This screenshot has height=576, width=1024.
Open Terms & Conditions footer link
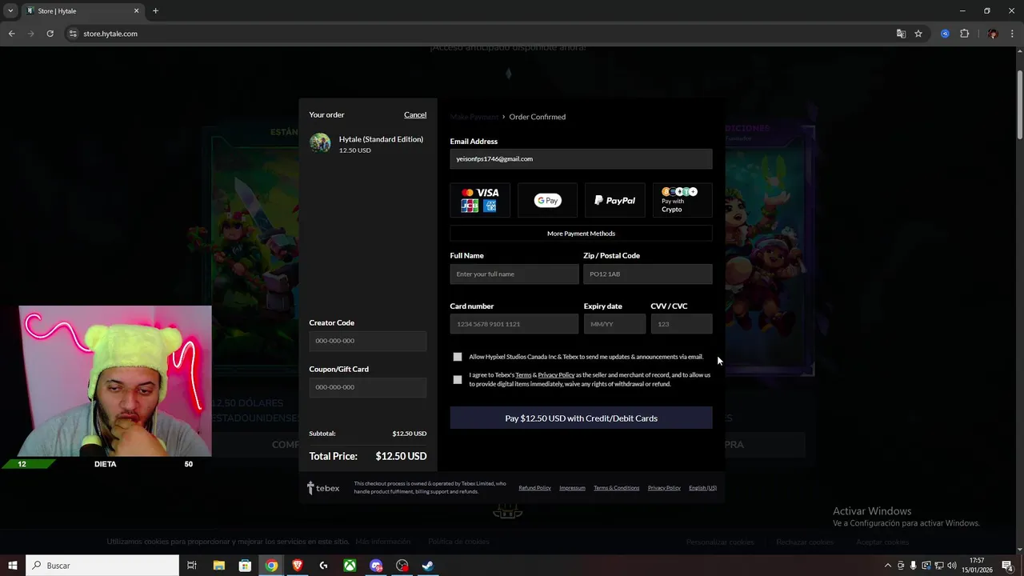click(x=616, y=488)
